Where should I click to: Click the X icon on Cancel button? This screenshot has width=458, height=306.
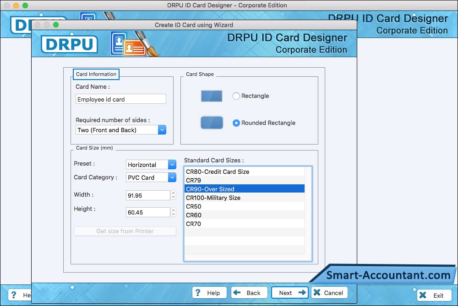point(317,292)
